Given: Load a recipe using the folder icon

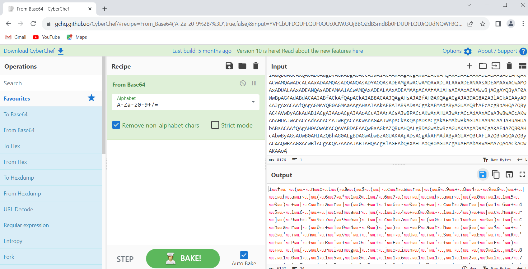Looking at the screenshot, I should (242, 66).
